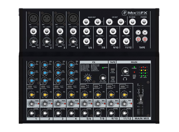Click the FX SEND jack
179x132 pixels.
(132, 21)
